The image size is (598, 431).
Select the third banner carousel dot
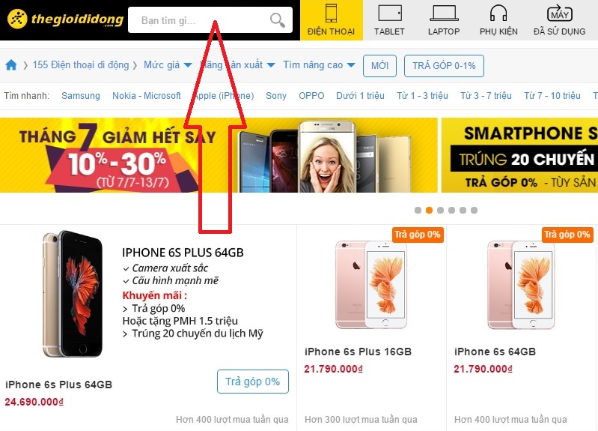[x=441, y=210]
